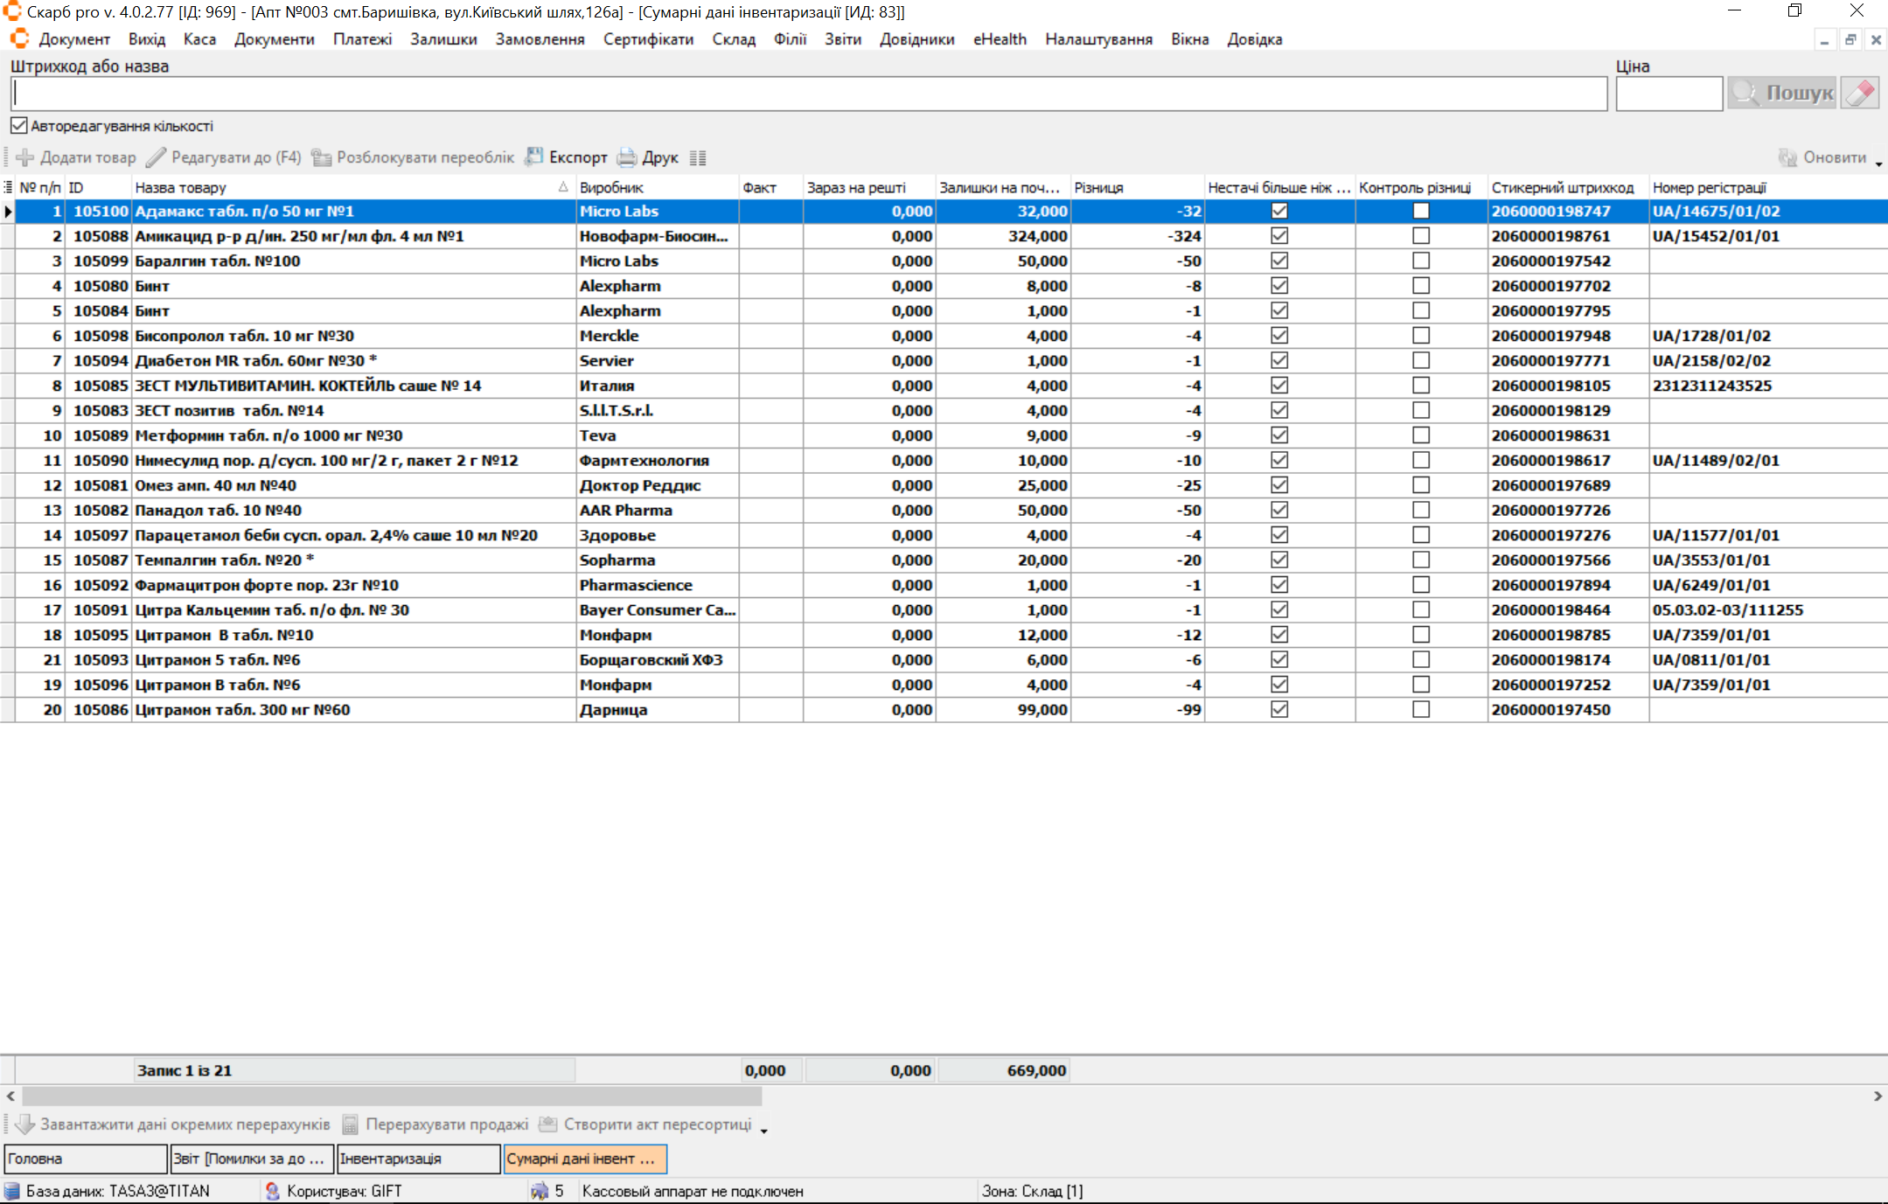Viewport: 1888px width, 1204px height.
Task: Expand the dropdown arrow next to Оновити
Action: click(x=1878, y=164)
